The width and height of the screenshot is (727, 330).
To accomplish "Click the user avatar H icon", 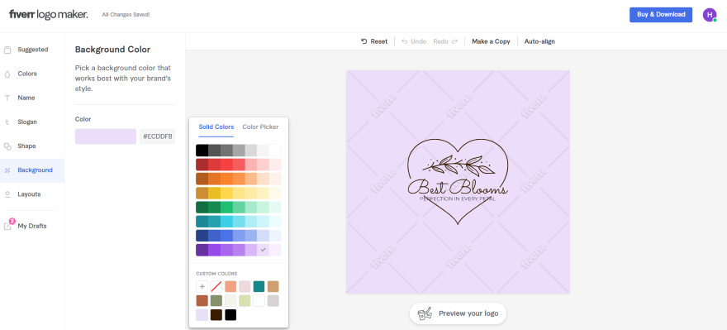I will [x=710, y=15].
